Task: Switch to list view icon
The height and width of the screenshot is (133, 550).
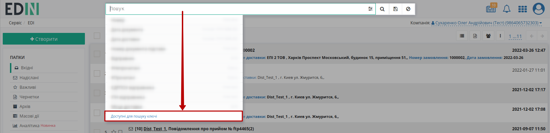Action: coord(462,36)
